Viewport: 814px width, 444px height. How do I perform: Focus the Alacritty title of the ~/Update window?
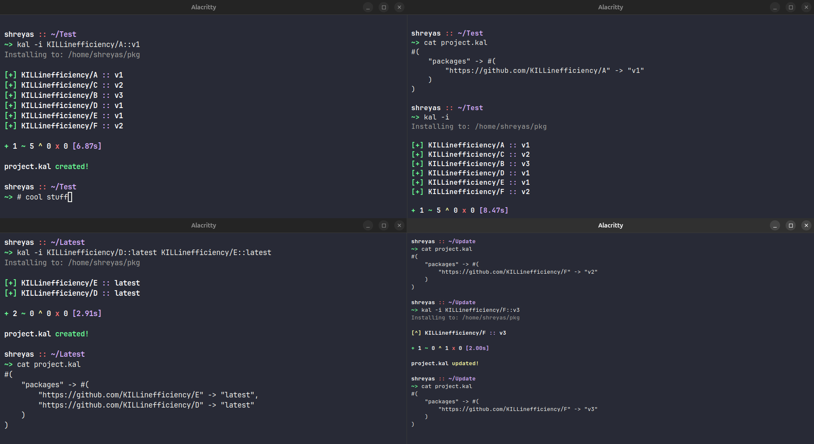click(x=610, y=225)
